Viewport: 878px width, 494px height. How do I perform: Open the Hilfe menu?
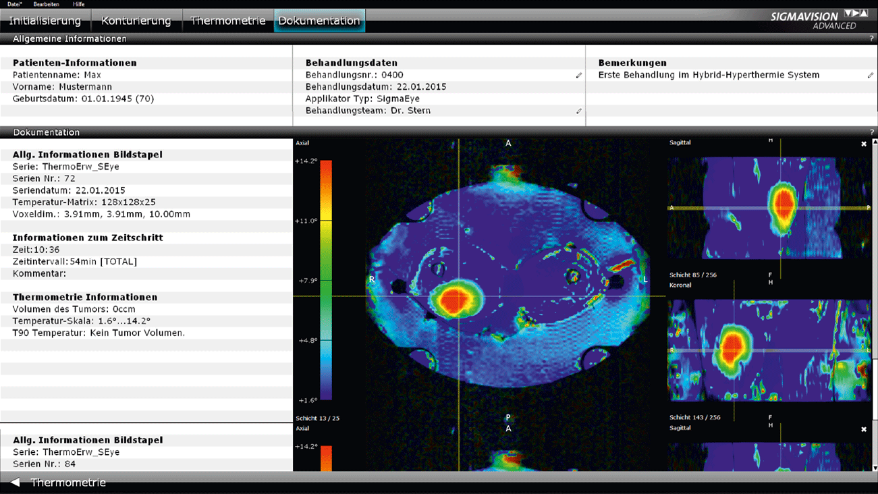(x=79, y=4)
